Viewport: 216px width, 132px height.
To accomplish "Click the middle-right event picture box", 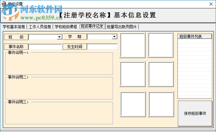I will (x=161, y=74).
